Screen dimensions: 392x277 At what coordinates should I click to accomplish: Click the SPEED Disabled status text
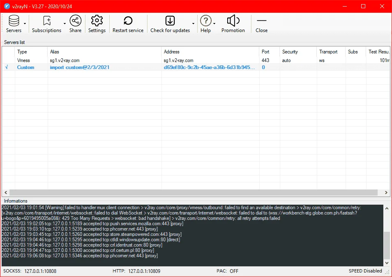(365, 271)
